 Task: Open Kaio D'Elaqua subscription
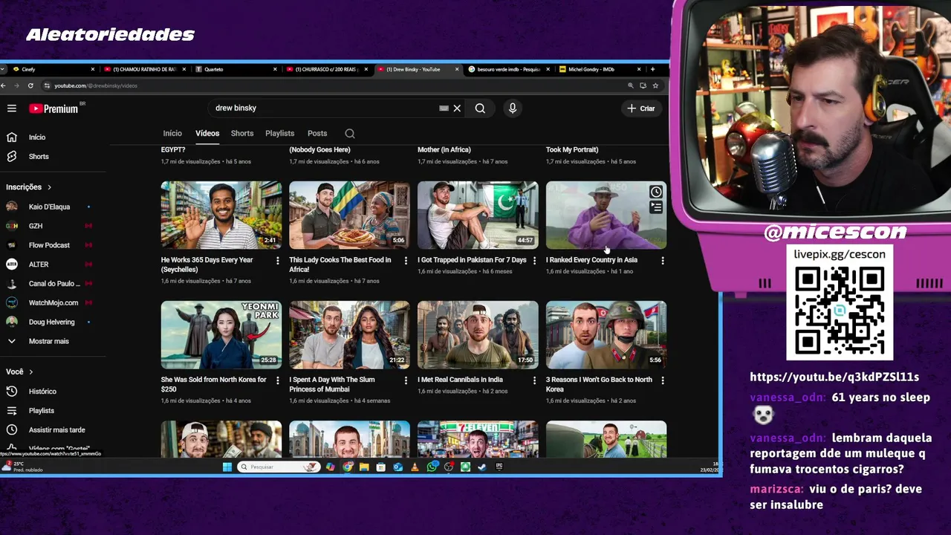click(x=49, y=207)
